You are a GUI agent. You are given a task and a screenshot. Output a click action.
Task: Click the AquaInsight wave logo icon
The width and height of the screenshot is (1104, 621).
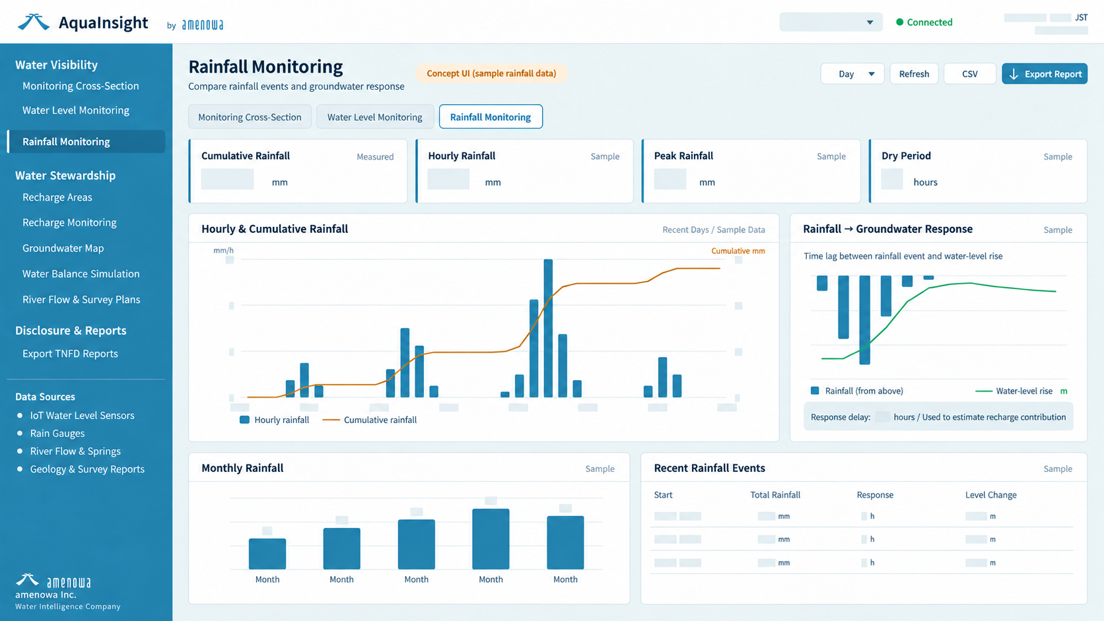tap(34, 22)
